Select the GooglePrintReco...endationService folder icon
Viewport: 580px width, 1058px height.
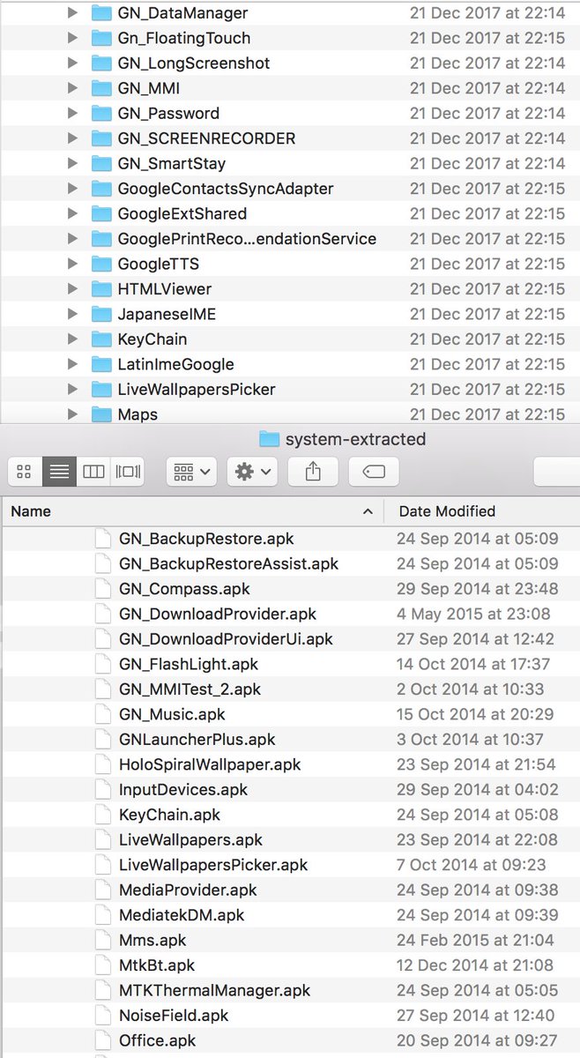tap(101, 239)
